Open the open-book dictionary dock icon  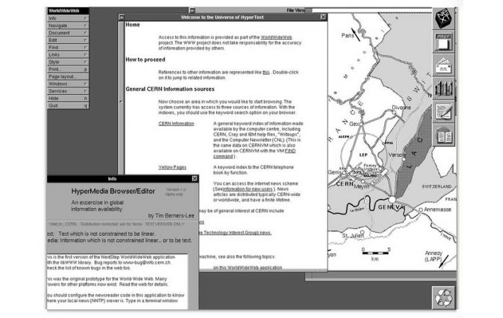(x=444, y=135)
